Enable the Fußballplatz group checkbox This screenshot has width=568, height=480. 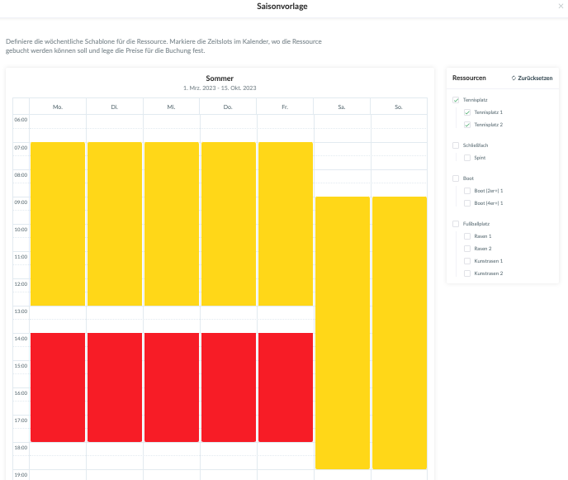point(456,224)
